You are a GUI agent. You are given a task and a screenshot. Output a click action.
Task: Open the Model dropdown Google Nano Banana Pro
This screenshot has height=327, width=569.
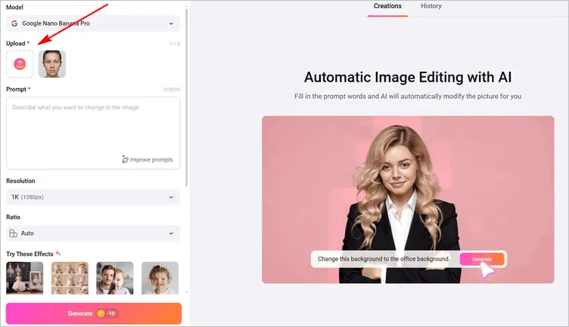pos(93,23)
